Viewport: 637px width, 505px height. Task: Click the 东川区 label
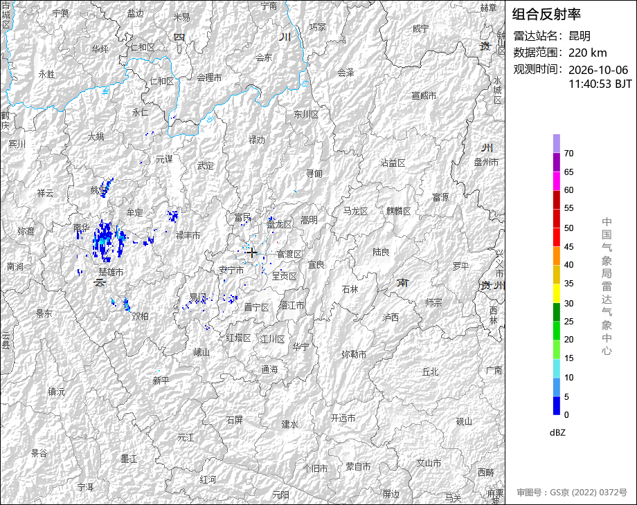[x=306, y=114]
